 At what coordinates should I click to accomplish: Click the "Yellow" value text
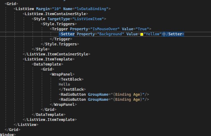point(152,34)
